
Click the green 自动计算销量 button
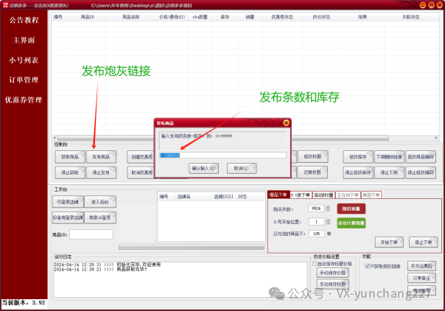click(351, 223)
